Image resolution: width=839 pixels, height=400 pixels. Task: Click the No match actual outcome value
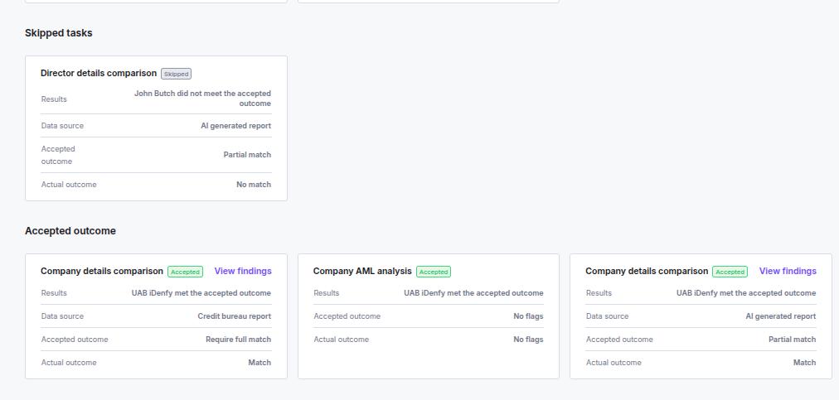pos(253,185)
